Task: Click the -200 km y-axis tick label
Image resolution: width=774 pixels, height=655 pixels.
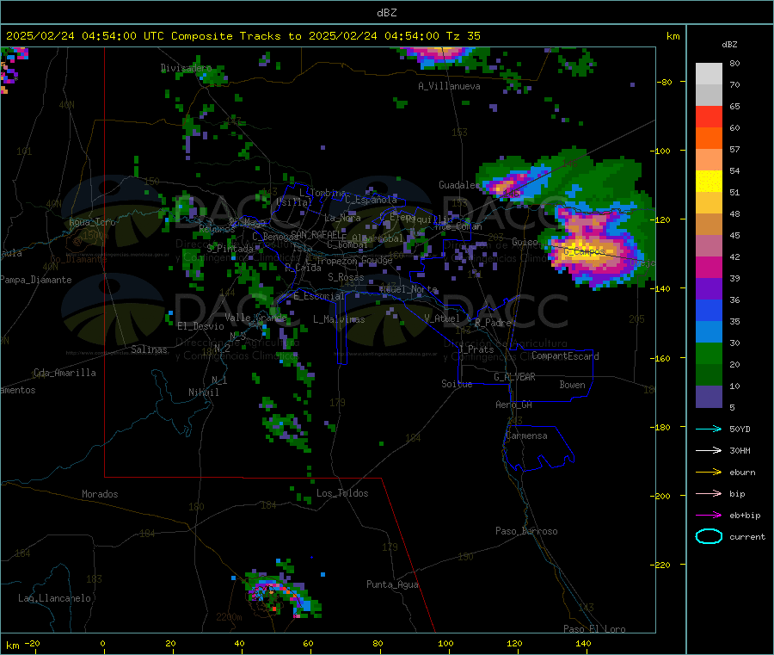Action: 660,496
